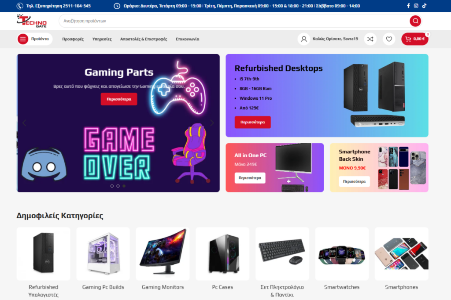Image resolution: width=451 pixels, height=300 pixels.
Task: Open the TikTok icon in top bar
Action: click(424, 6)
